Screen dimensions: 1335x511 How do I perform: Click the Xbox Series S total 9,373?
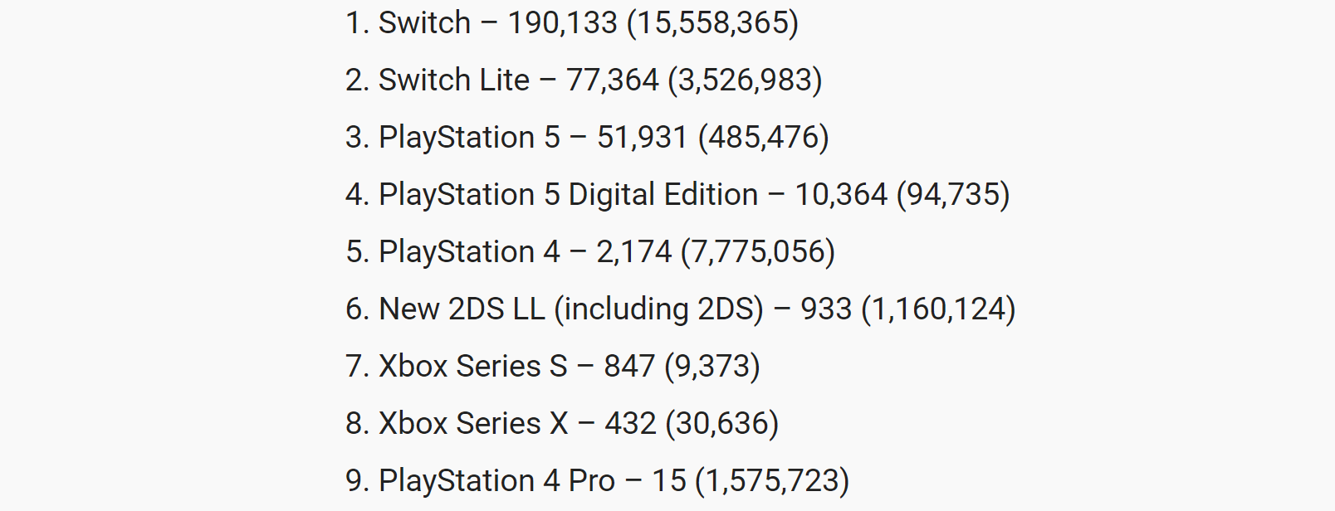click(x=712, y=366)
